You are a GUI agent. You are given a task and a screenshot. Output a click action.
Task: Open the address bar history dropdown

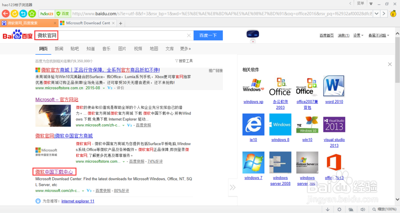[x=376, y=14]
